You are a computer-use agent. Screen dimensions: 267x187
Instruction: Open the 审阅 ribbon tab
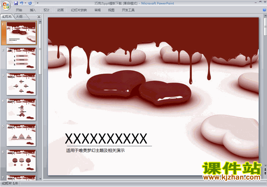(x=98, y=10)
